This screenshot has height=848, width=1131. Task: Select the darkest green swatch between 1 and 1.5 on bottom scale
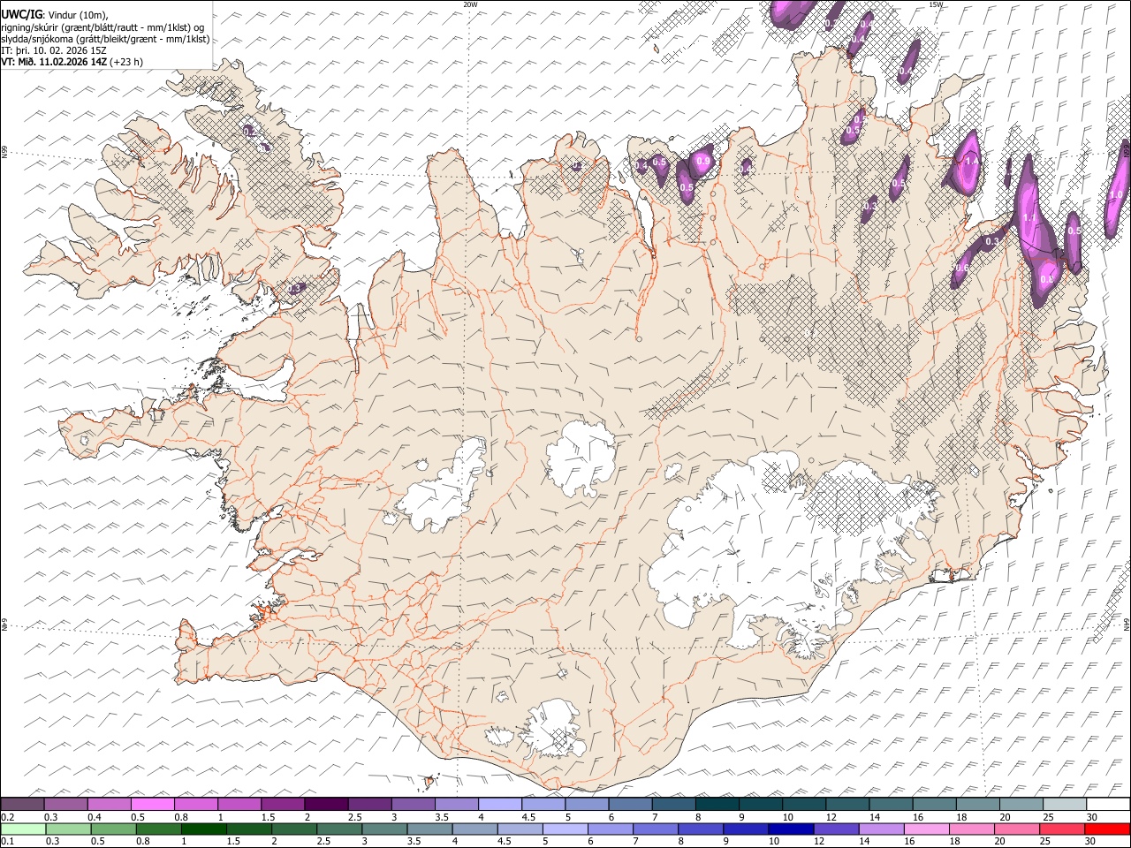tap(203, 829)
